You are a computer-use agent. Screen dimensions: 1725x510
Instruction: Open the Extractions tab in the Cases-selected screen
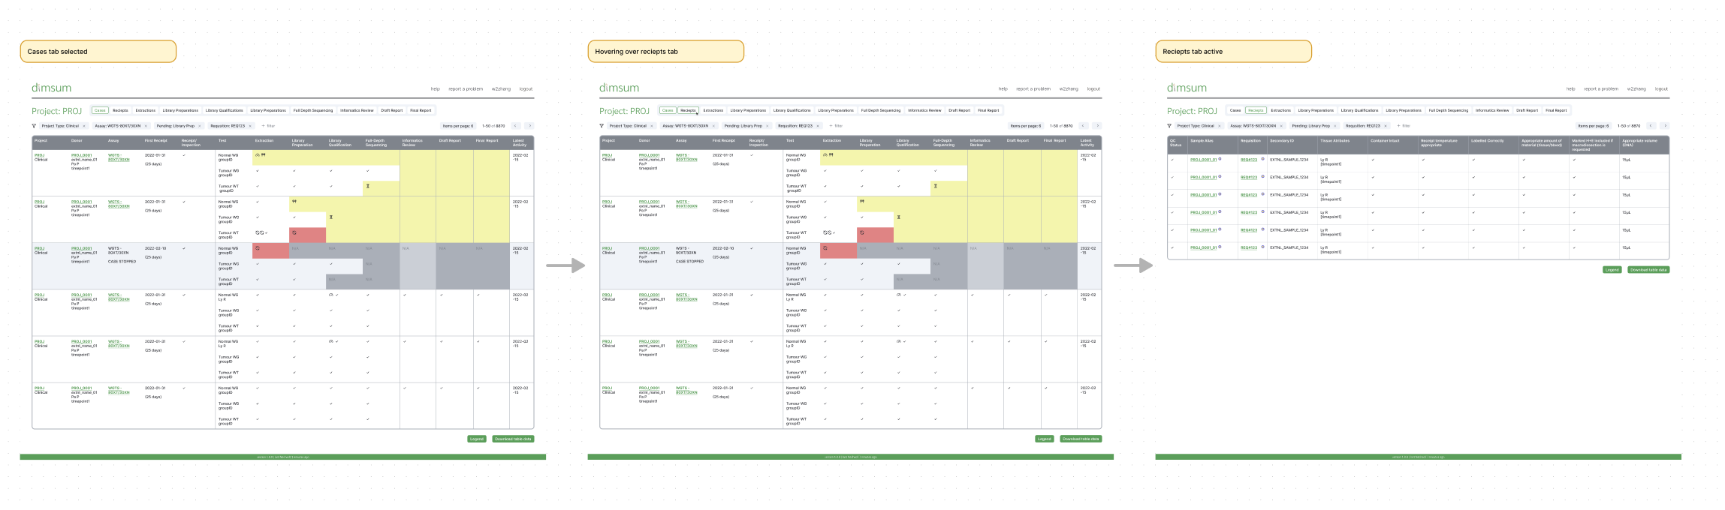click(146, 110)
